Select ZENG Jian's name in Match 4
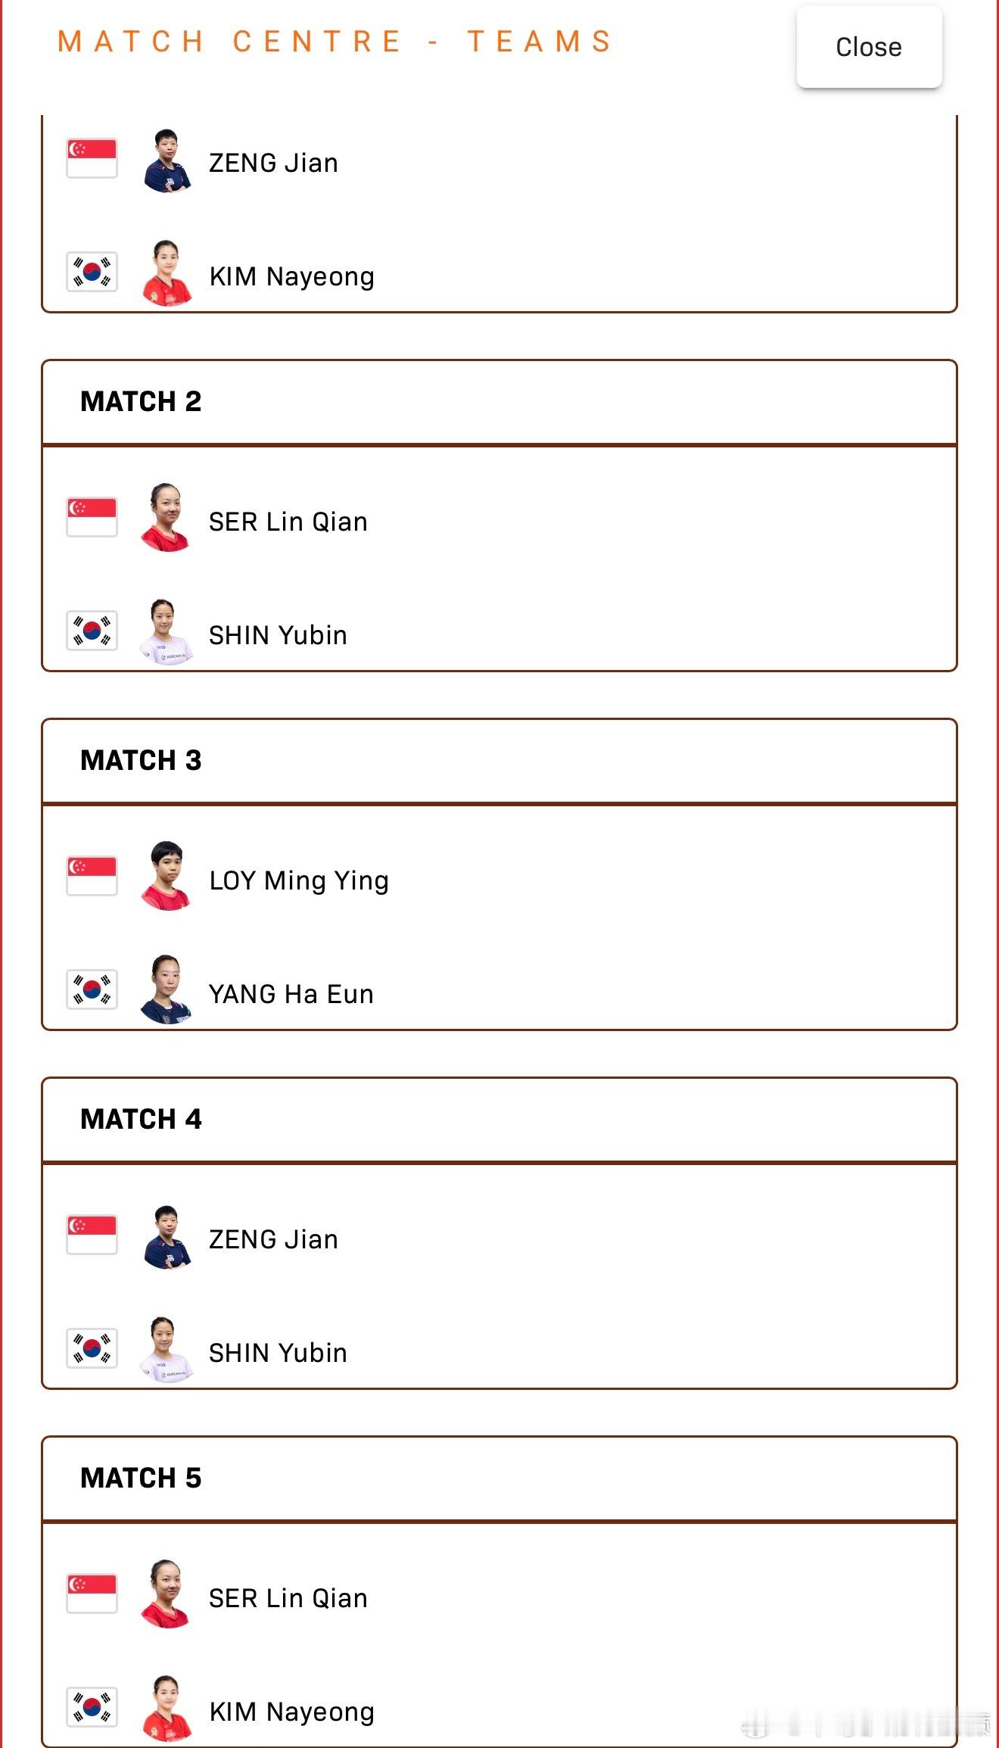Image resolution: width=999 pixels, height=1748 pixels. [273, 1239]
